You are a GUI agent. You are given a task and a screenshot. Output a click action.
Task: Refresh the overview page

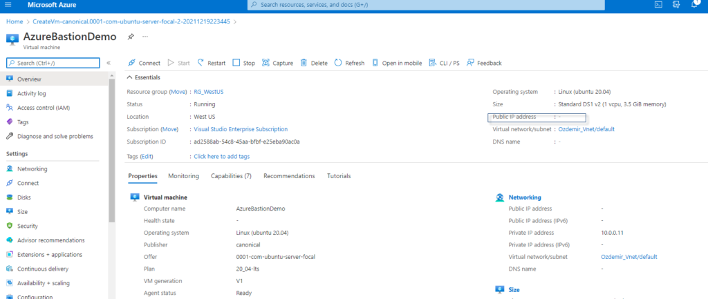(x=349, y=63)
